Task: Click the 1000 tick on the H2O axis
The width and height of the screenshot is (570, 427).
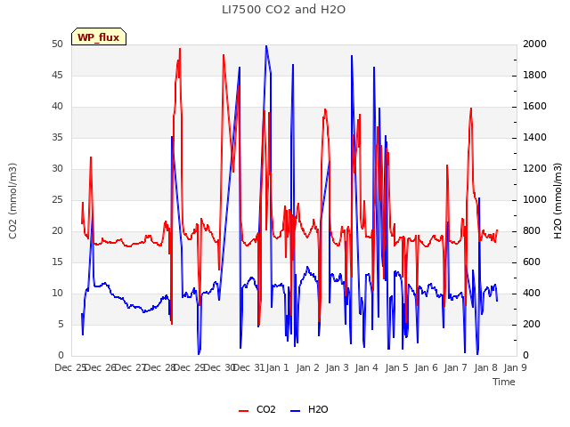Action: (x=534, y=199)
